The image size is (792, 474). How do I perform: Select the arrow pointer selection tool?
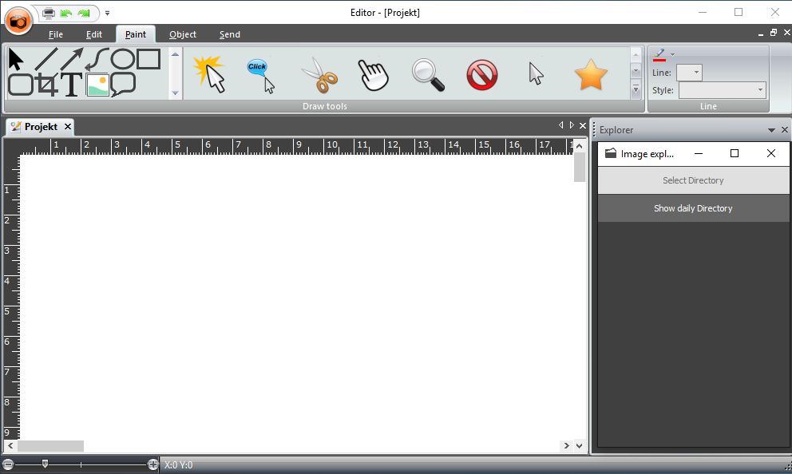tap(16, 60)
